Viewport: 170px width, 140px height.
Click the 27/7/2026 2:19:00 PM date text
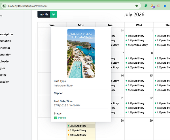point(67,105)
